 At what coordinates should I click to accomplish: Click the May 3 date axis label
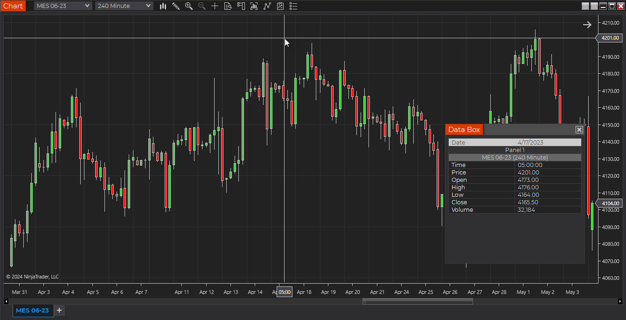pyautogui.click(x=572, y=292)
